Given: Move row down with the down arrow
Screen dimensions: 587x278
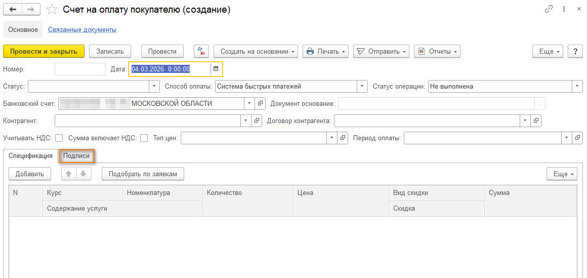Looking at the screenshot, I should tap(84, 174).
